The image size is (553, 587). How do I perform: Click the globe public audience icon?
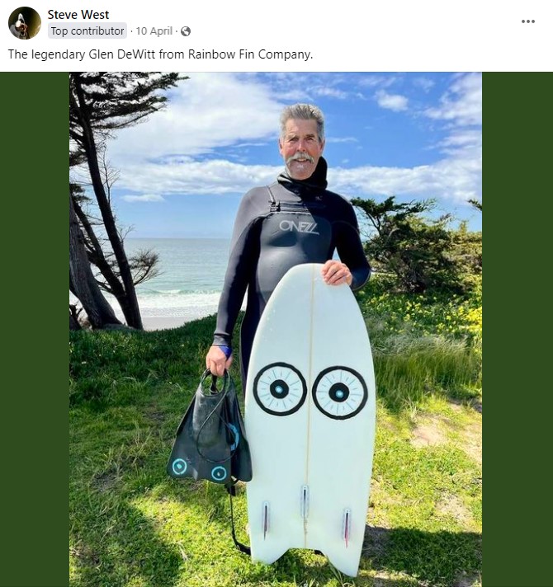185,31
